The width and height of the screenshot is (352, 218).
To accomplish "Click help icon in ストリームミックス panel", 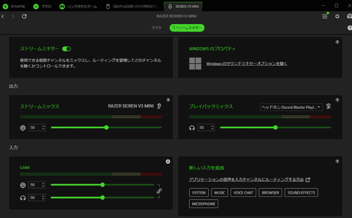I will [x=168, y=100].
